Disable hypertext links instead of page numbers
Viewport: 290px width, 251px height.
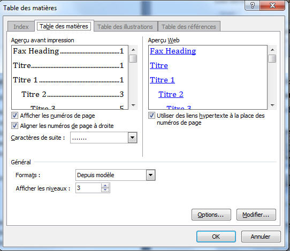click(x=151, y=116)
